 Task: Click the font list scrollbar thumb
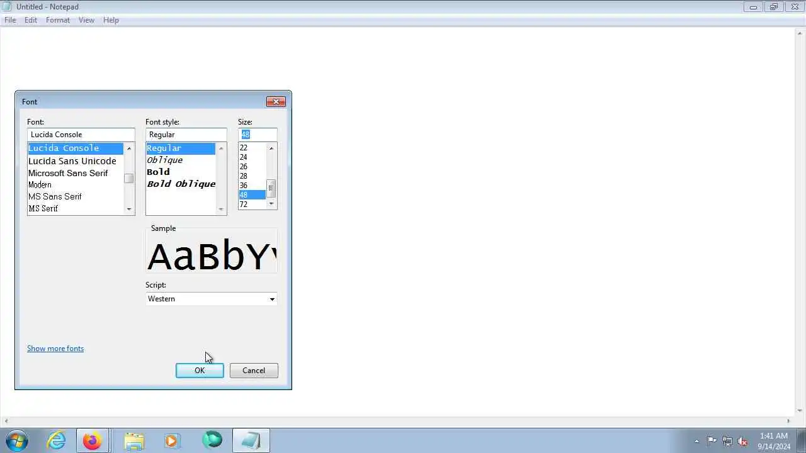129,179
